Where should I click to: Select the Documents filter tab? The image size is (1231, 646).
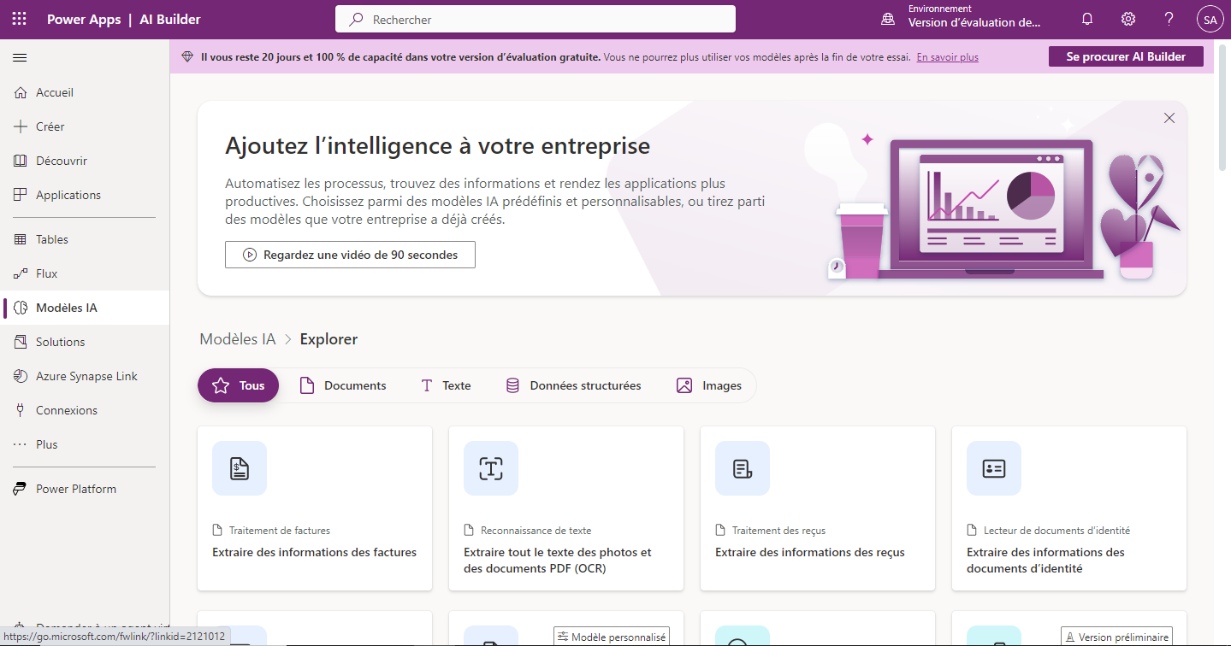[x=343, y=385]
